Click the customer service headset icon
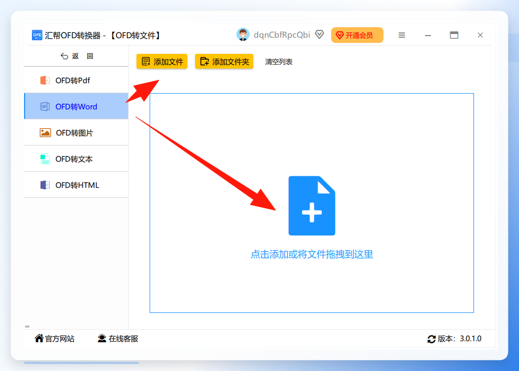Image resolution: width=519 pixels, height=371 pixels. (x=102, y=338)
